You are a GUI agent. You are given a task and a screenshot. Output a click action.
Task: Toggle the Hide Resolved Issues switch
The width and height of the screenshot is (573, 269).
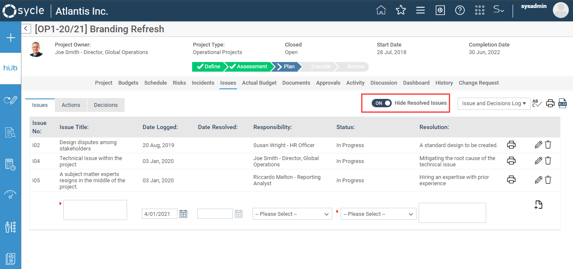coord(381,103)
